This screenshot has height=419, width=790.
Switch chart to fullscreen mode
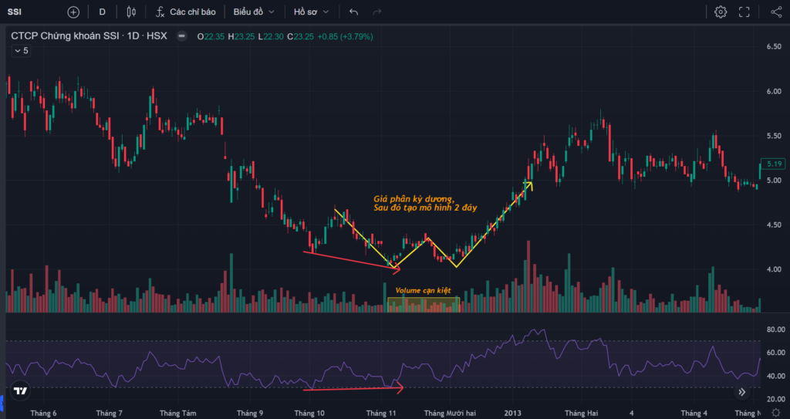744,12
